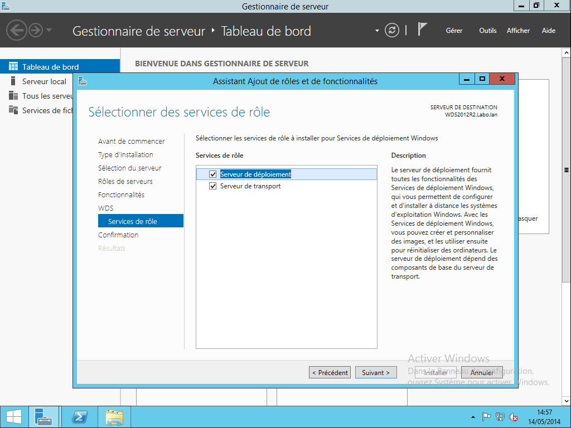The height and width of the screenshot is (428, 571).
Task: Maximize the role wizard window
Action: tap(482, 79)
